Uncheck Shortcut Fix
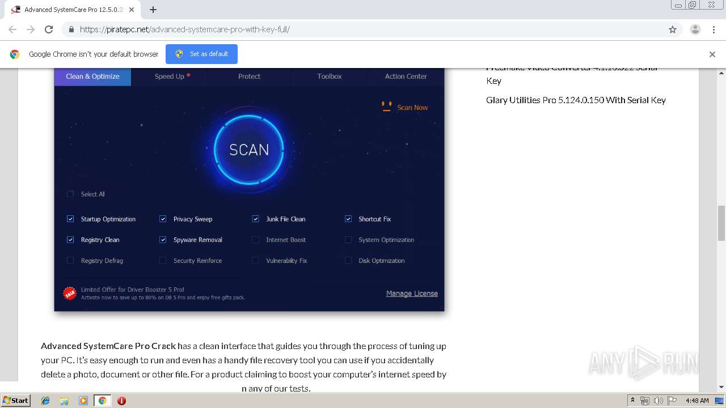This screenshot has width=726, height=408. click(x=348, y=219)
